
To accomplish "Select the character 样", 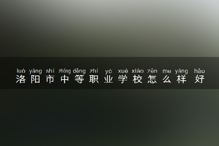I will point(181,79).
